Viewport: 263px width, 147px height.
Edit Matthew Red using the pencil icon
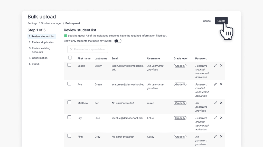(215, 103)
